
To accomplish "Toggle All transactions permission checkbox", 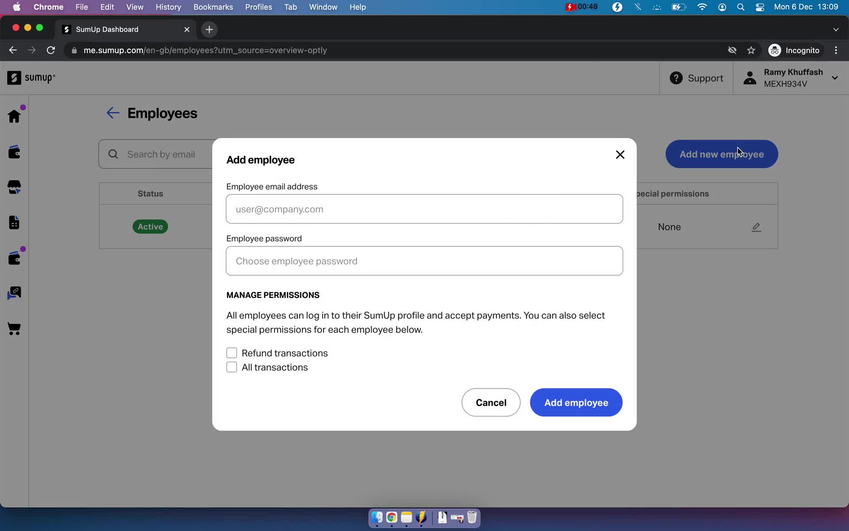I will tap(232, 366).
